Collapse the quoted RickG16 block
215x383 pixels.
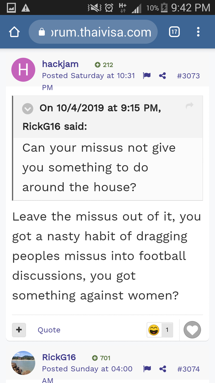[x=28, y=108]
